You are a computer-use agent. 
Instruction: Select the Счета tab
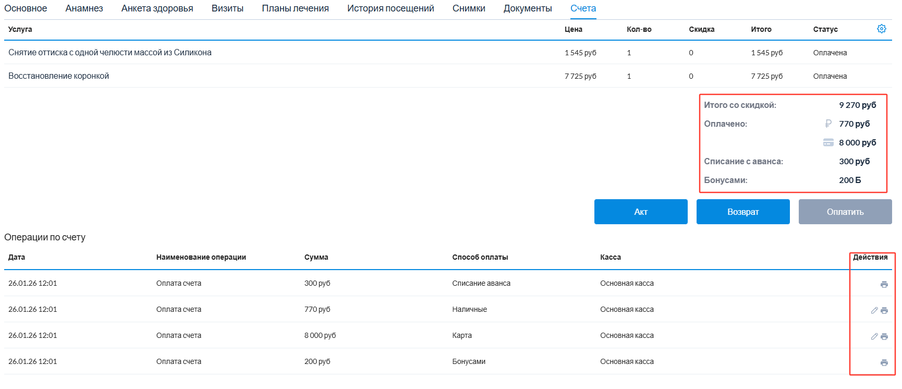point(583,8)
